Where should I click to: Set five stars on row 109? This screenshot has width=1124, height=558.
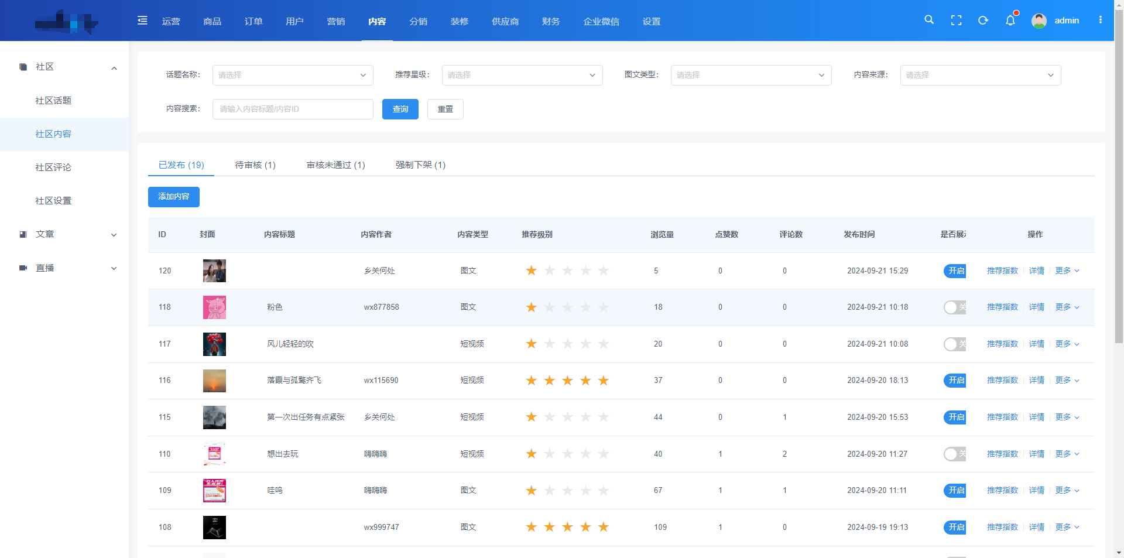(x=604, y=491)
